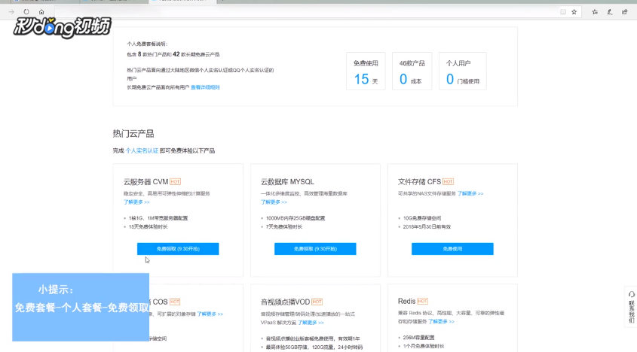The image size is (637, 352).
Task: Click 了解更多 in 音视频点播VOD card
Action: 311,323
